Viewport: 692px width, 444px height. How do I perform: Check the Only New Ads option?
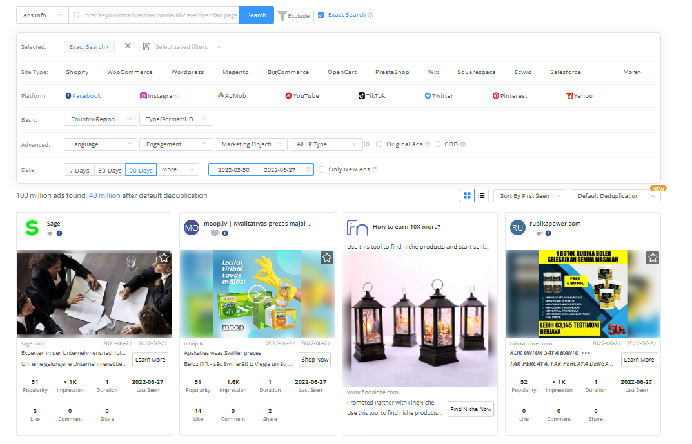point(322,169)
